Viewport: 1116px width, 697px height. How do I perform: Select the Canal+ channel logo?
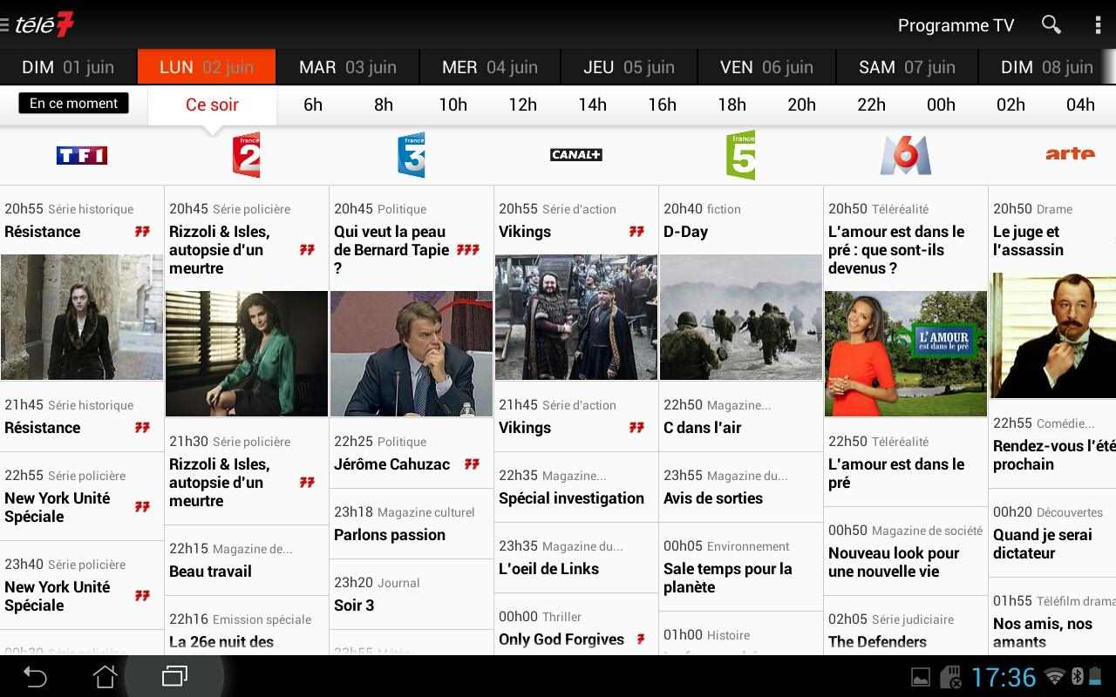click(x=576, y=155)
